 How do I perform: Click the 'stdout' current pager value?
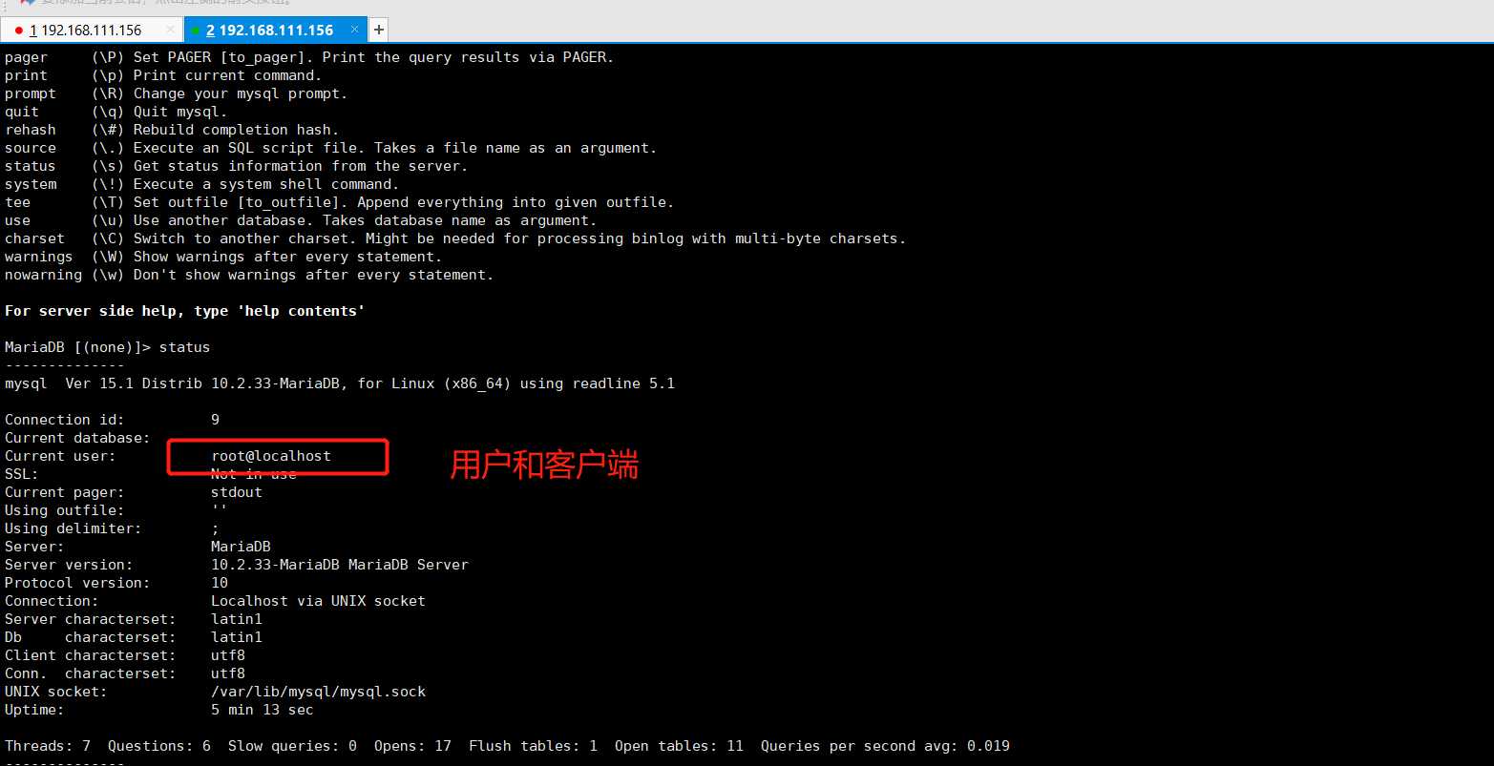pos(237,492)
